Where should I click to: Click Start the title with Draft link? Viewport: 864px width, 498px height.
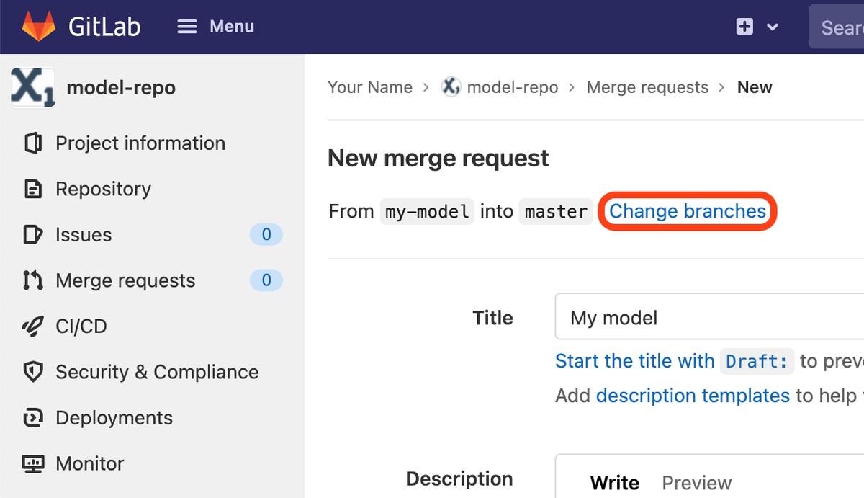point(634,360)
